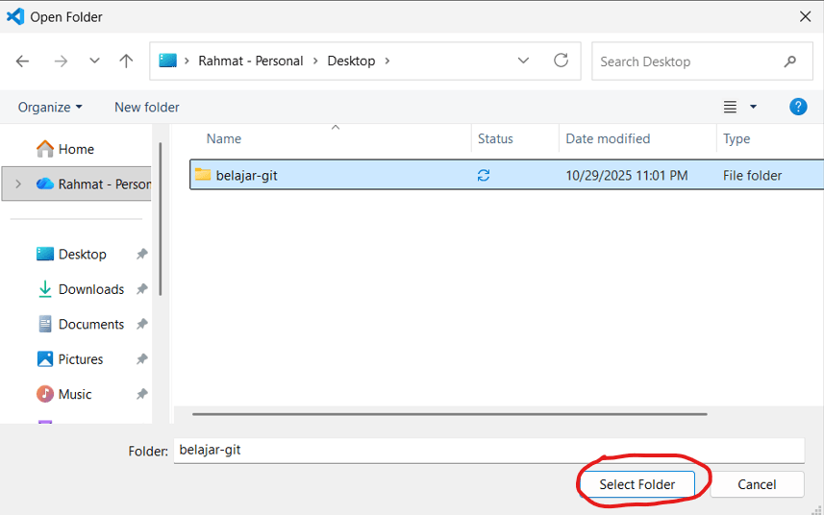Close the Open Folder dialog window
The image size is (824, 515).
coord(805,16)
